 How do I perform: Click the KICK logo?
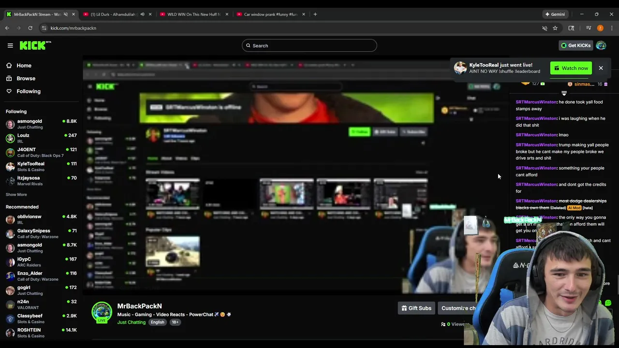click(35, 45)
